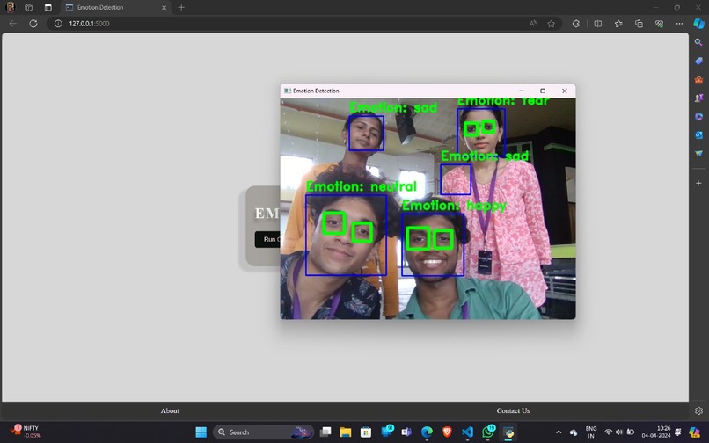Show hidden system tray icons
709x443 pixels.
tap(559, 432)
